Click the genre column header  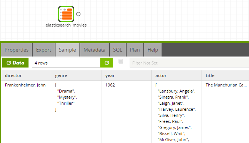pyautogui.click(x=76, y=75)
